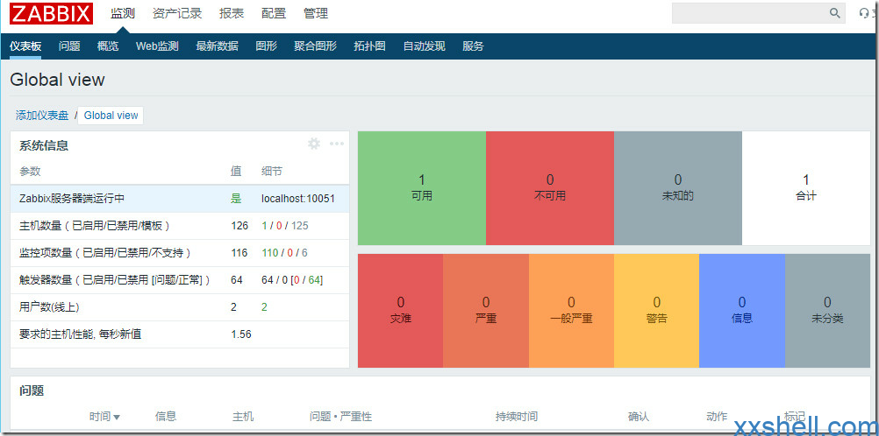Image resolution: width=879 pixels, height=436 pixels.
Task: Click the 主机 column header in problems
Action: (x=243, y=417)
